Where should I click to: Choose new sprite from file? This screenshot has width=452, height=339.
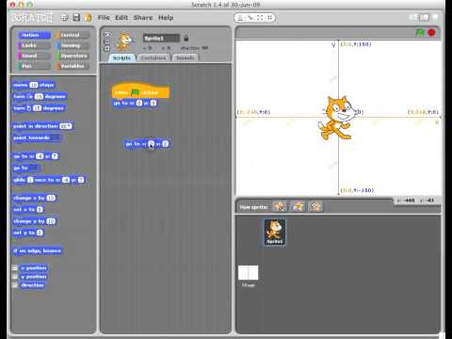pyautogui.click(x=298, y=206)
